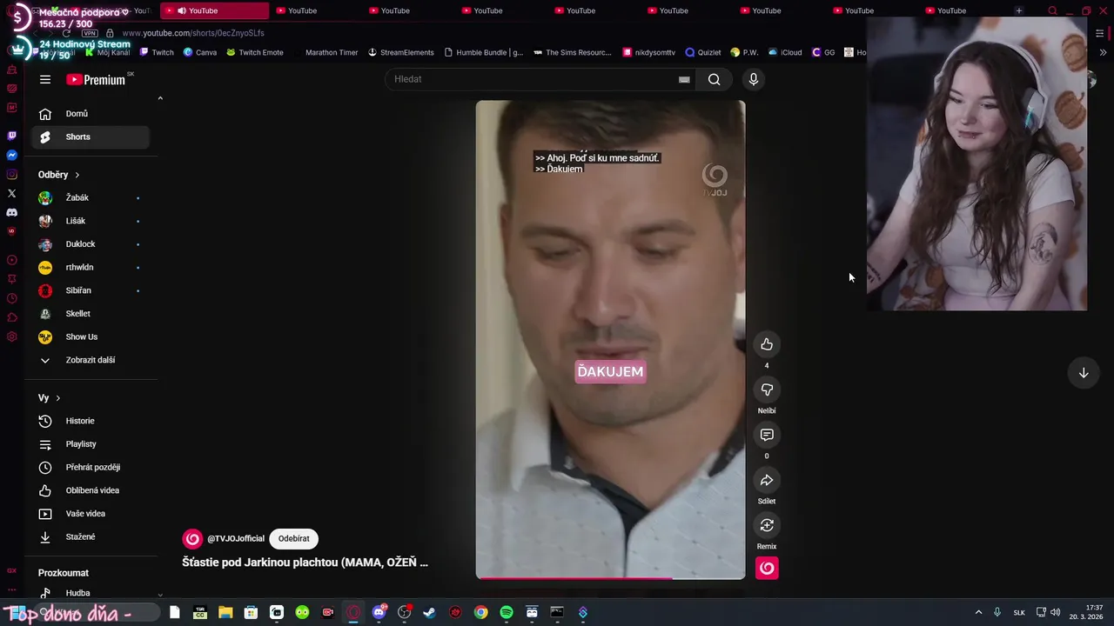Viewport: 1114px width, 626px height.
Task: Start voice search with the microphone
Action: 754,79
